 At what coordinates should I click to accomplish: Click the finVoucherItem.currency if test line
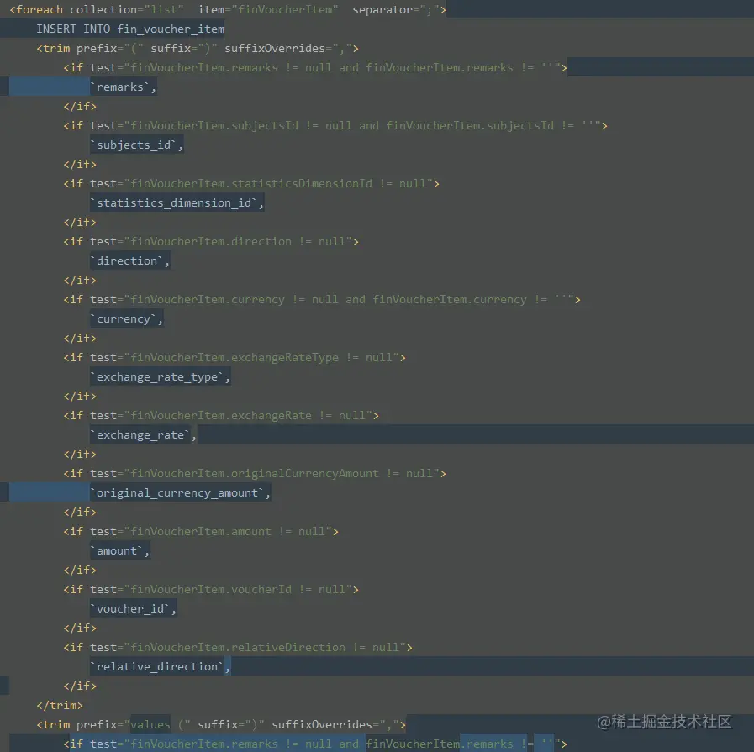(x=322, y=299)
